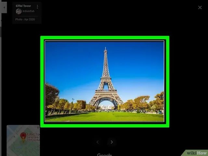The height and width of the screenshot is (156, 208).
Task: Open the indoorfish contributor link
Action: pos(28,11)
